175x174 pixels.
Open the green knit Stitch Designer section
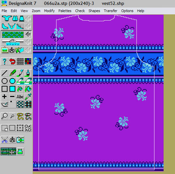pyautogui.click(x=13, y=35)
